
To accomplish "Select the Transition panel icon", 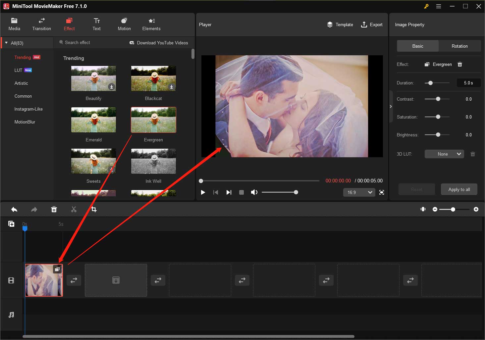I will tap(41, 24).
